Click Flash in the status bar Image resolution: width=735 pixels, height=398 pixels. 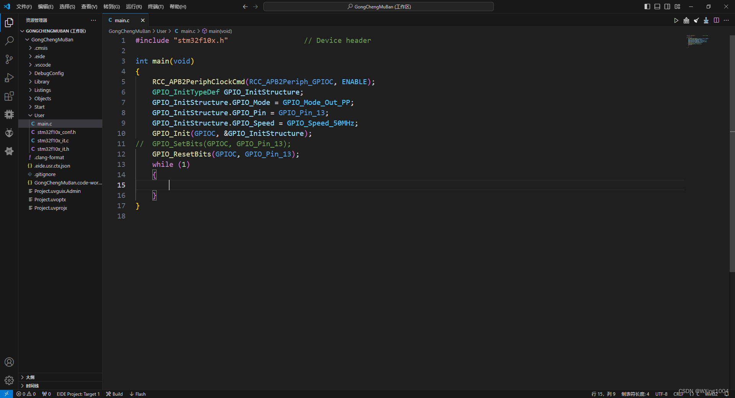coord(137,394)
